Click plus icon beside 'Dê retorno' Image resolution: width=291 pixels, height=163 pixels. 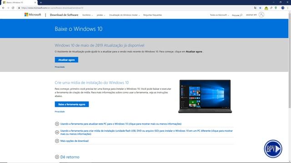point(57,157)
